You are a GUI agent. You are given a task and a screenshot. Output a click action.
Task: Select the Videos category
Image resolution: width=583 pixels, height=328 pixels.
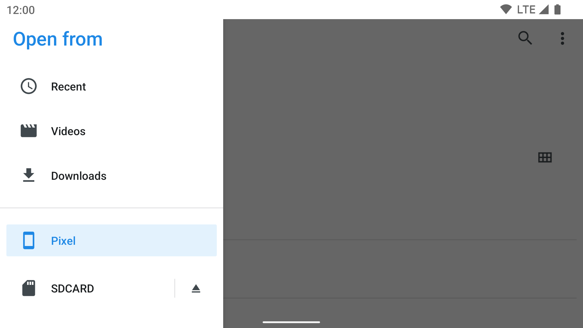(68, 131)
